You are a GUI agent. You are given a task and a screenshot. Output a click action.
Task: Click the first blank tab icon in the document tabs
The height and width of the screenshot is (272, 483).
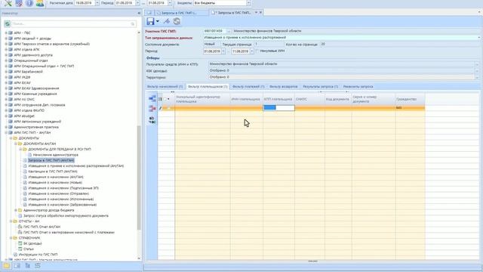(149, 13)
